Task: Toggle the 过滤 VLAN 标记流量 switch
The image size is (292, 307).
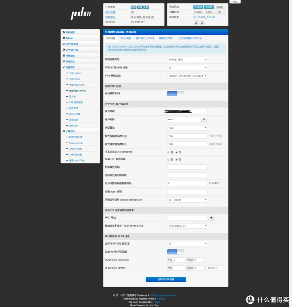Action: pos(176,252)
